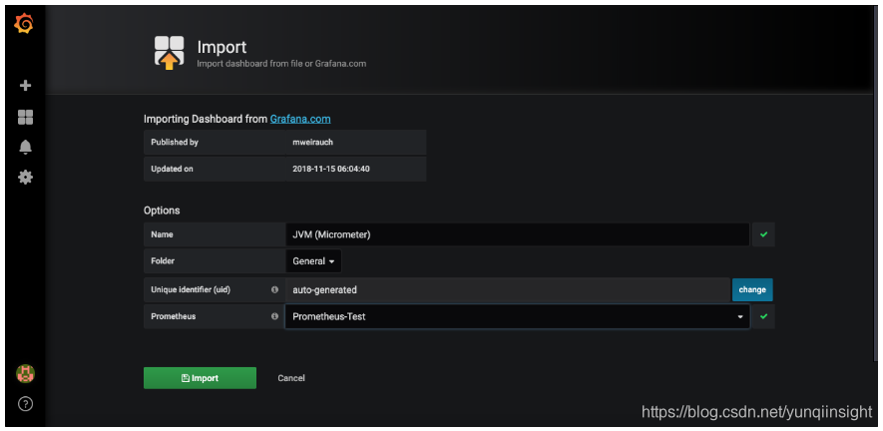Screen dimensions: 883x431
Task: Click the Unique identifier (uid) label
Action: click(x=191, y=289)
